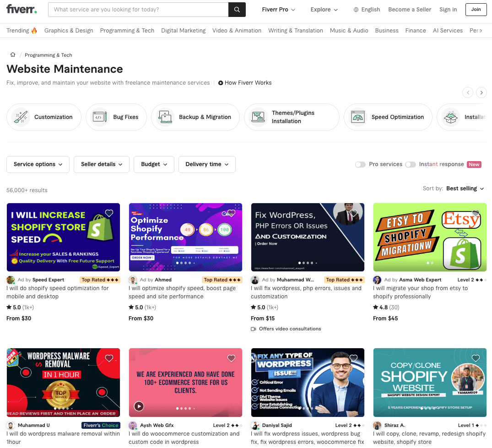Click the Customization category icon
Screen dimensions: 492x448
[x=21, y=117]
